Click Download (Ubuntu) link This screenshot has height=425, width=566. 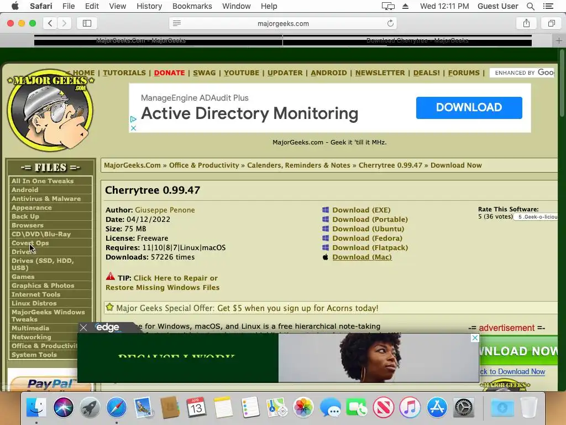[x=368, y=229]
